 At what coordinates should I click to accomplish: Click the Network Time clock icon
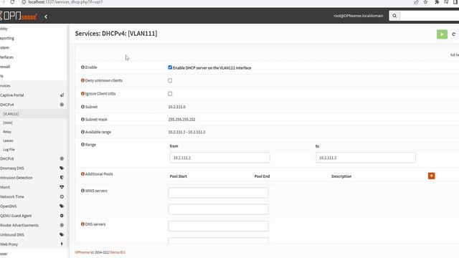pyautogui.click(x=62, y=196)
